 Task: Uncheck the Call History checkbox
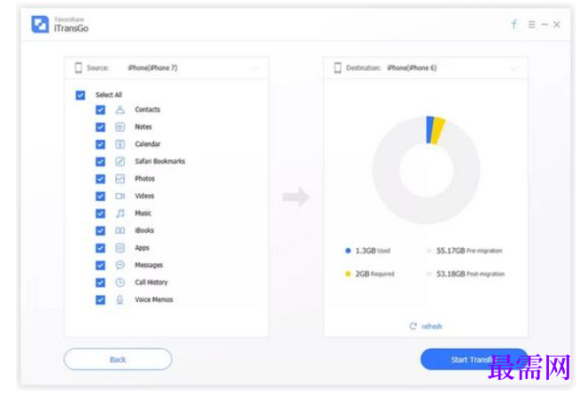(100, 283)
